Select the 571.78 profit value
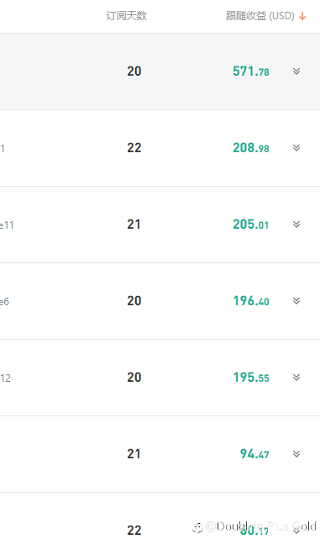 [x=251, y=71]
